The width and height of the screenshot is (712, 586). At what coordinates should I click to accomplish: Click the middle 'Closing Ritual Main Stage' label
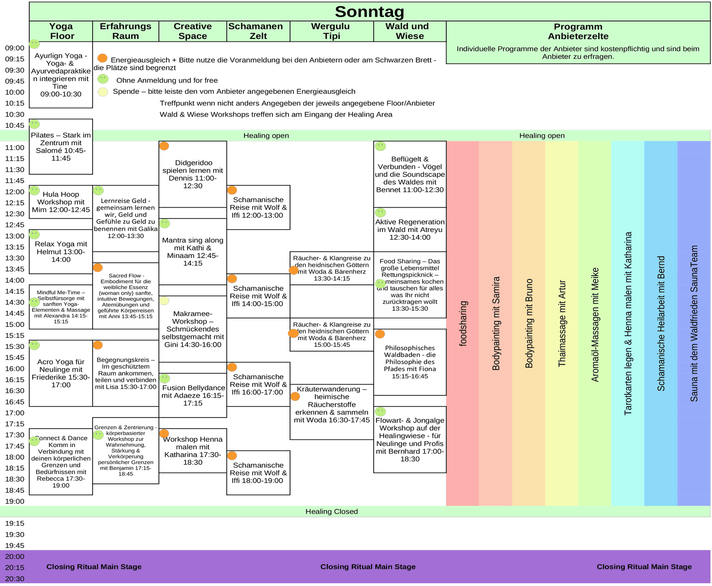[368, 567]
